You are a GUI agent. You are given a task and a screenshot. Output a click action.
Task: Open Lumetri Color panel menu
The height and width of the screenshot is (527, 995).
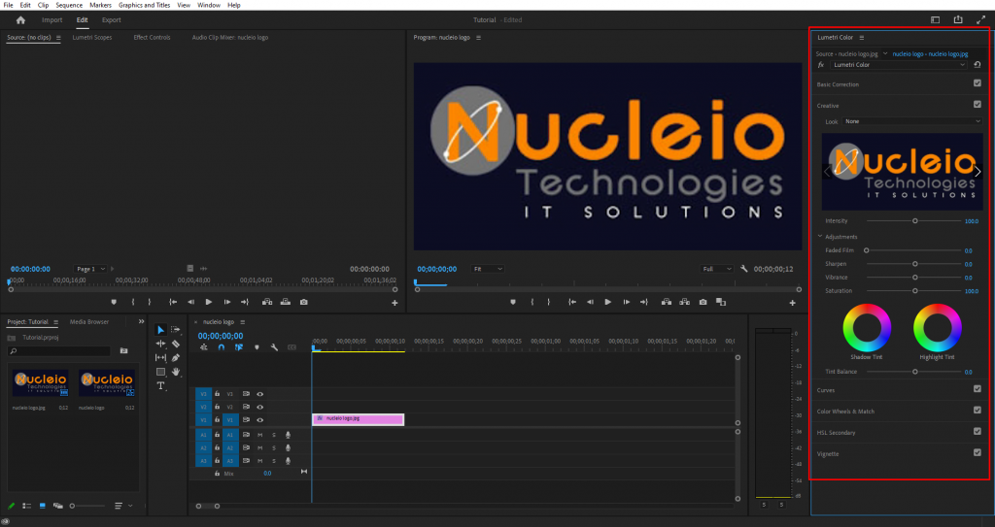(x=861, y=38)
